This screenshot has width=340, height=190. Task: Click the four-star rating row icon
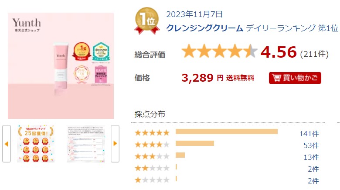[x=152, y=145]
